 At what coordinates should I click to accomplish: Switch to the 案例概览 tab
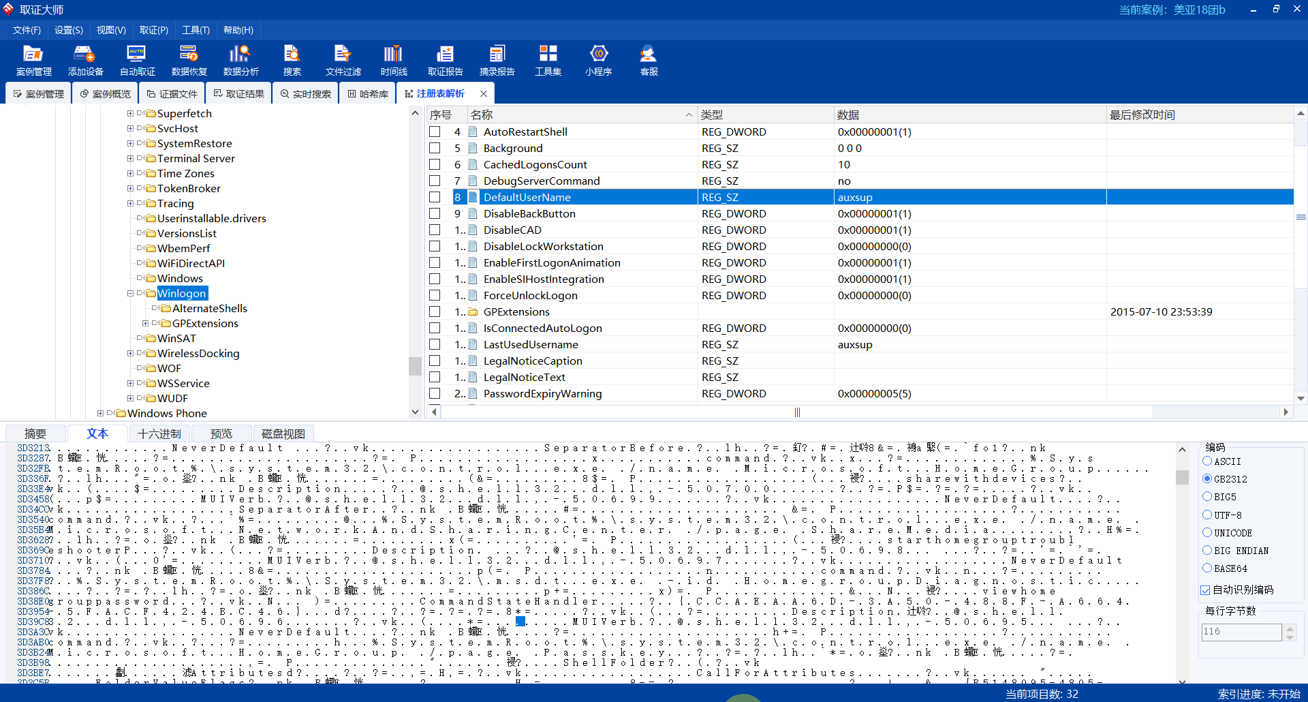click(x=105, y=93)
